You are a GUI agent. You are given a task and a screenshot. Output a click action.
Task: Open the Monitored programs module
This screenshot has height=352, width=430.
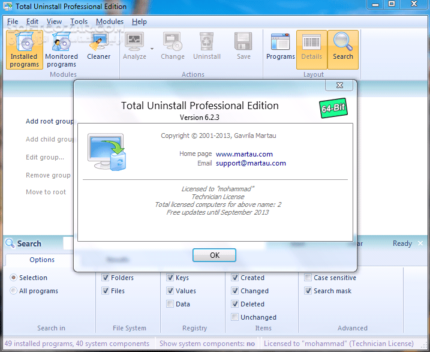click(61, 50)
